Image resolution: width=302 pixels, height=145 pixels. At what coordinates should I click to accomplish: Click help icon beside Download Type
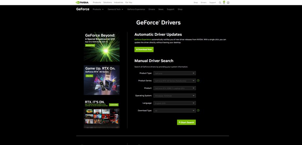pyautogui.click(x=198, y=111)
